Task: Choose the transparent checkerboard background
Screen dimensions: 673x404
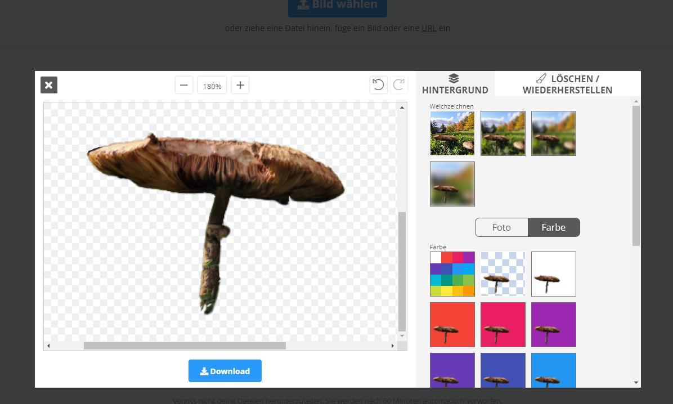Action: pos(503,274)
